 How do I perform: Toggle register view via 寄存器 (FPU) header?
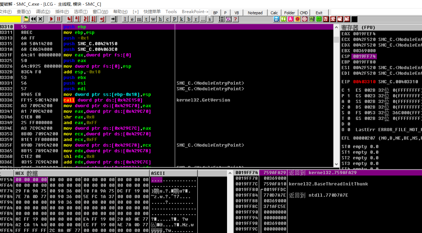[x=381, y=27]
